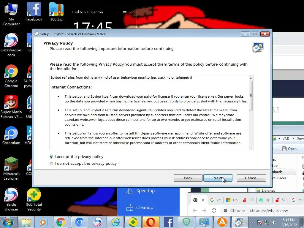Image resolution: width=304 pixels, height=228 pixels.
Task: Click the Google Chrome taskbar icon
Action: point(61,222)
